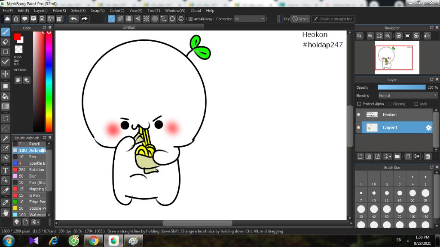
Task: Open the Blending mode dropdown
Action: click(408, 96)
